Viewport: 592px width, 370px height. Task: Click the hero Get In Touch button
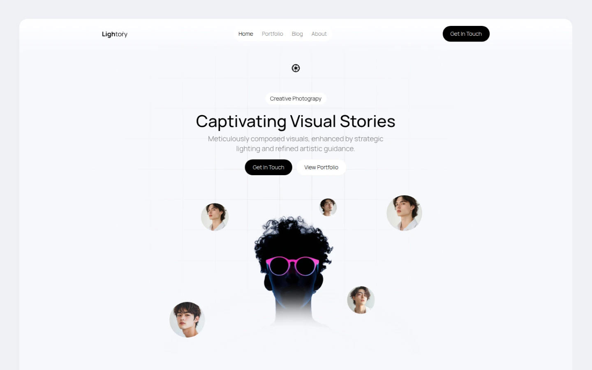(268, 167)
